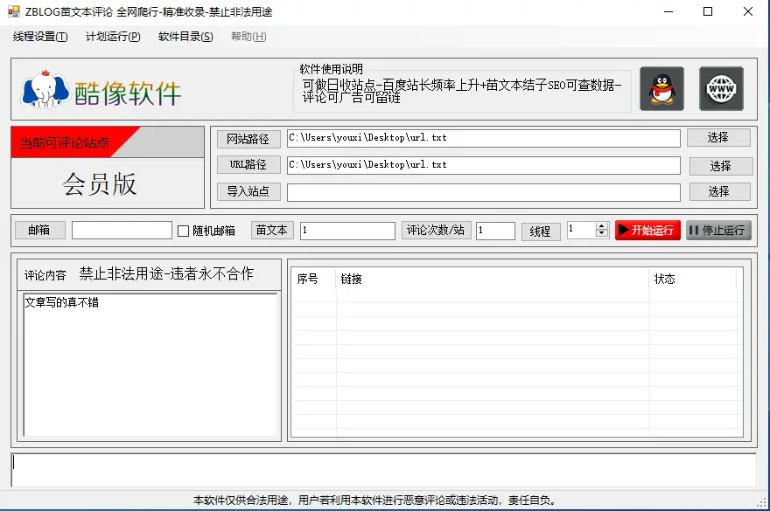Focus the 评论次数/站 value field
This screenshot has width=770, height=511.
[495, 231]
